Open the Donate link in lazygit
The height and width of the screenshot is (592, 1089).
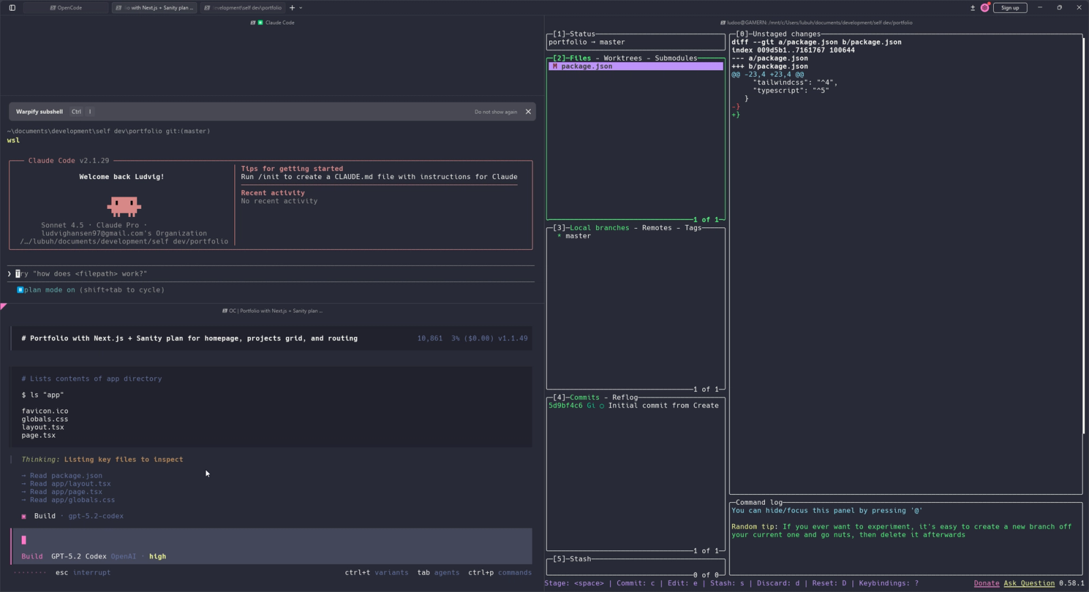(986, 583)
